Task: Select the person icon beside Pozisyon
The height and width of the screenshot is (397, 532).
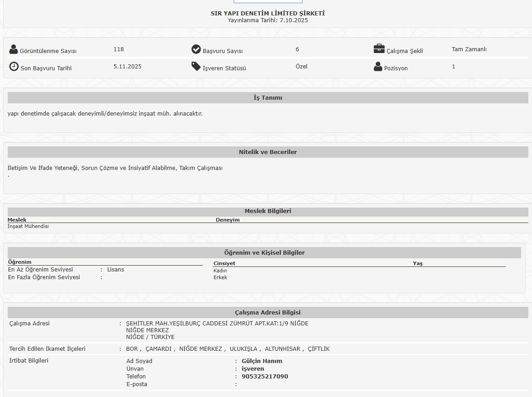Action: [x=378, y=67]
